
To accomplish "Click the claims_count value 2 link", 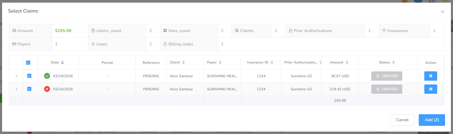I will click(x=151, y=31).
